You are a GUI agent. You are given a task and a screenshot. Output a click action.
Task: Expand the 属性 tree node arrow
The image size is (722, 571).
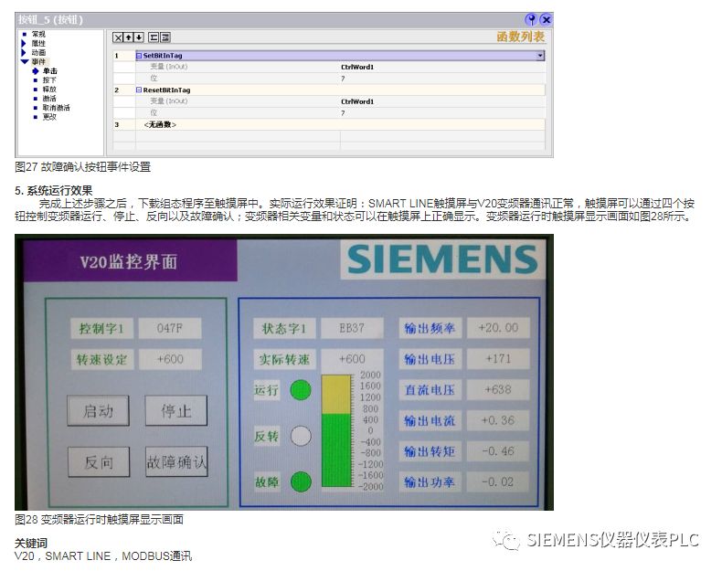tap(24, 43)
